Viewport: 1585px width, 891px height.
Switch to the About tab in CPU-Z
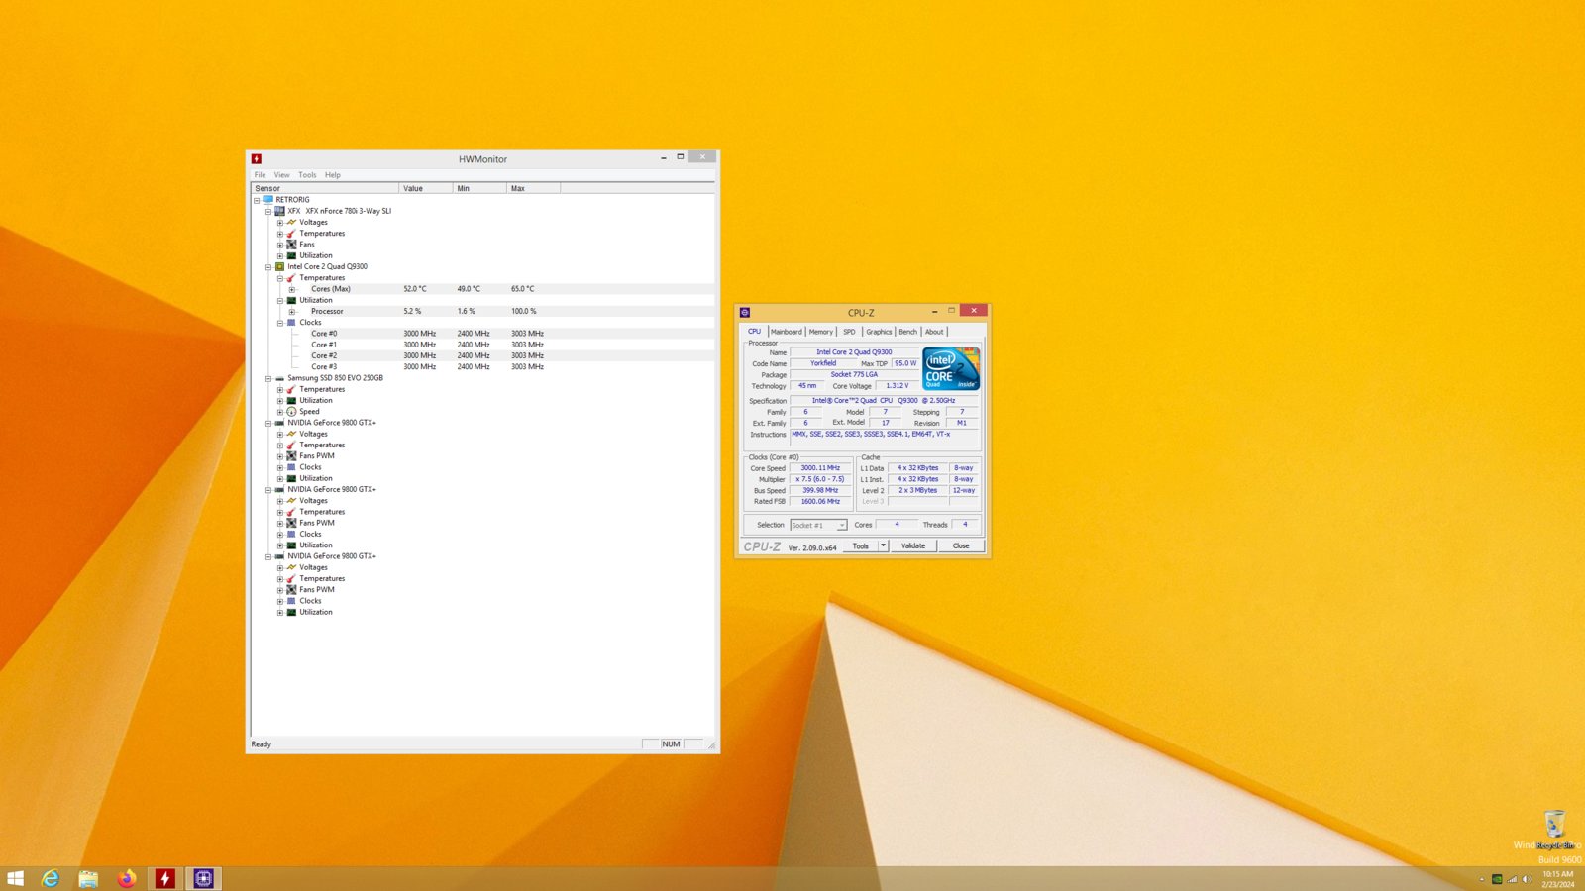click(934, 332)
